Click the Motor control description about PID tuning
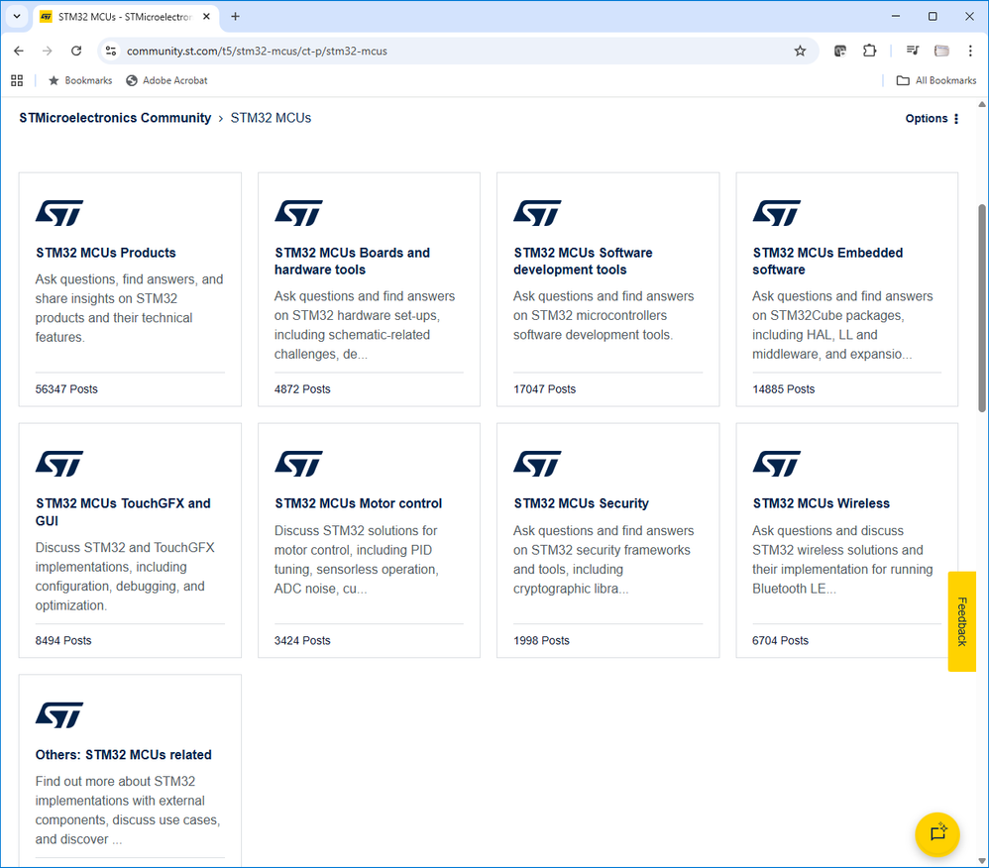This screenshot has height=868, width=989. pos(357,560)
